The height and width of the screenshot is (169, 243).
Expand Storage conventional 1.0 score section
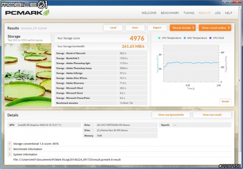[x=9, y=144]
